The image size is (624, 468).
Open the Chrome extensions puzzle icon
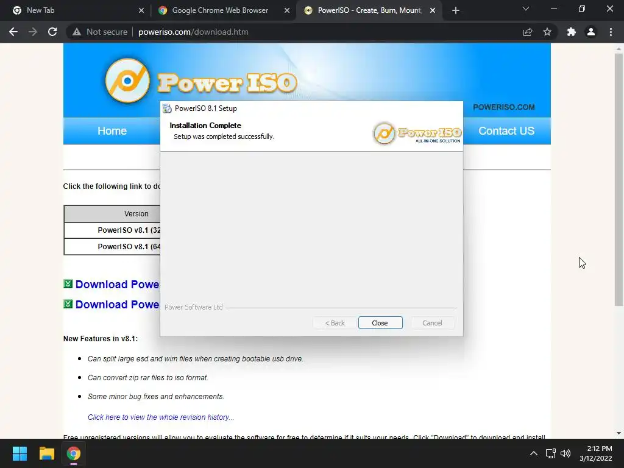pos(572,32)
